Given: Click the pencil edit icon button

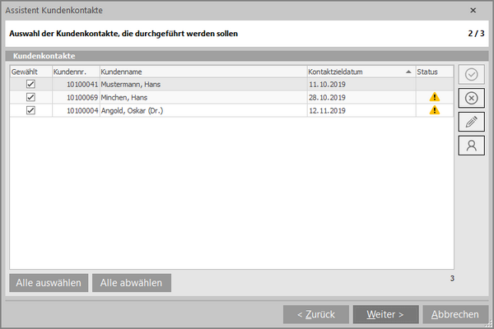Looking at the screenshot, I should click(471, 122).
